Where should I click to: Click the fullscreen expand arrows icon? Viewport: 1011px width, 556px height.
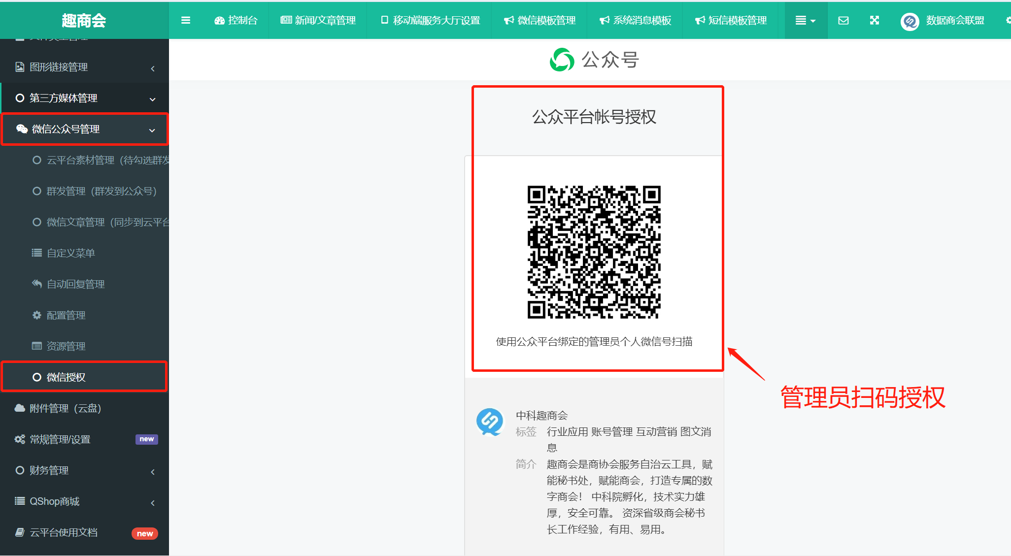[x=874, y=20]
